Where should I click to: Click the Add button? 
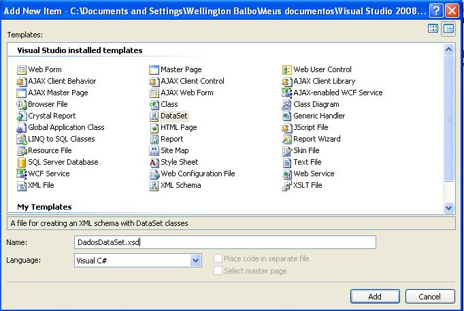[x=375, y=297]
